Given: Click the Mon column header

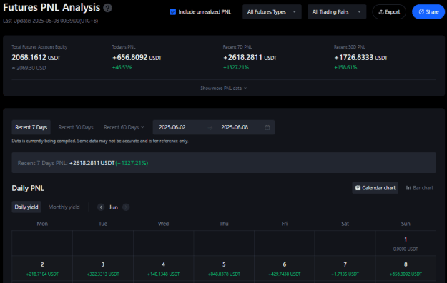Looking at the screenshot, I should pos(42,224).
